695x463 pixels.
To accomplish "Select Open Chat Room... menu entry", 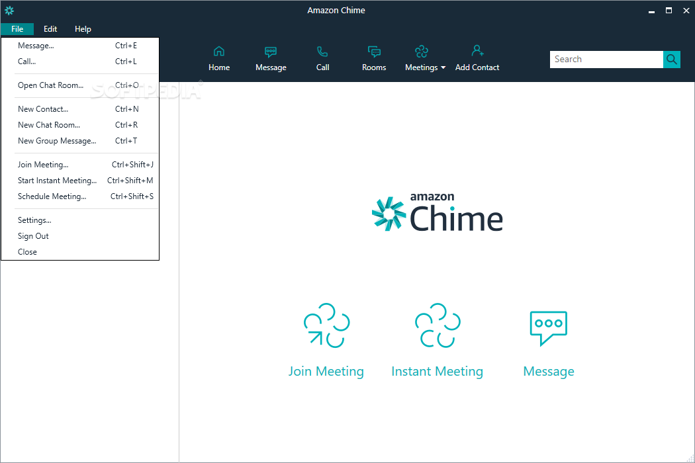I will click(x=80, y=85).
